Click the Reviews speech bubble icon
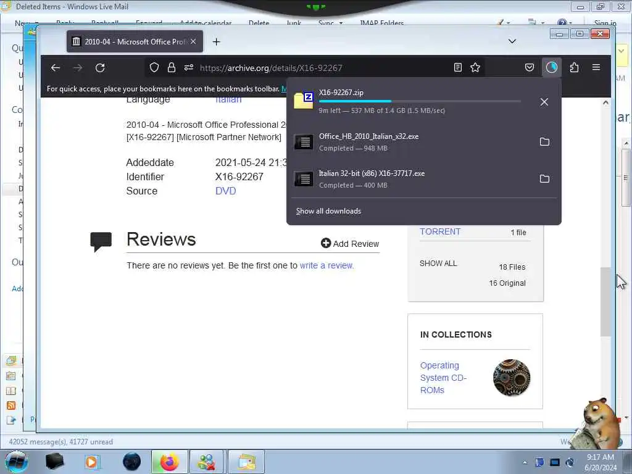 pyautogui.click(x=101, y=242)
